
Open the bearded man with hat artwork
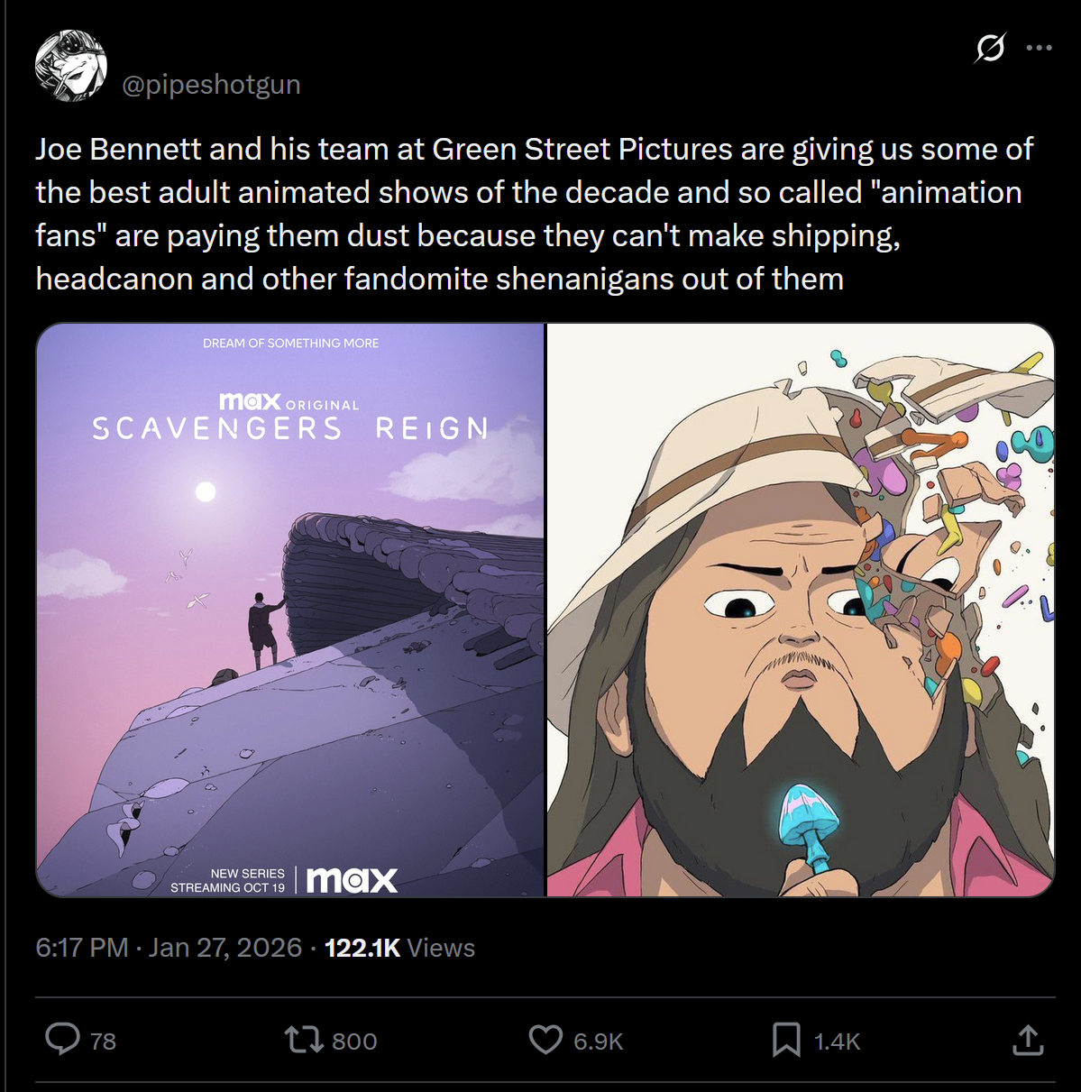pos(801,610)
